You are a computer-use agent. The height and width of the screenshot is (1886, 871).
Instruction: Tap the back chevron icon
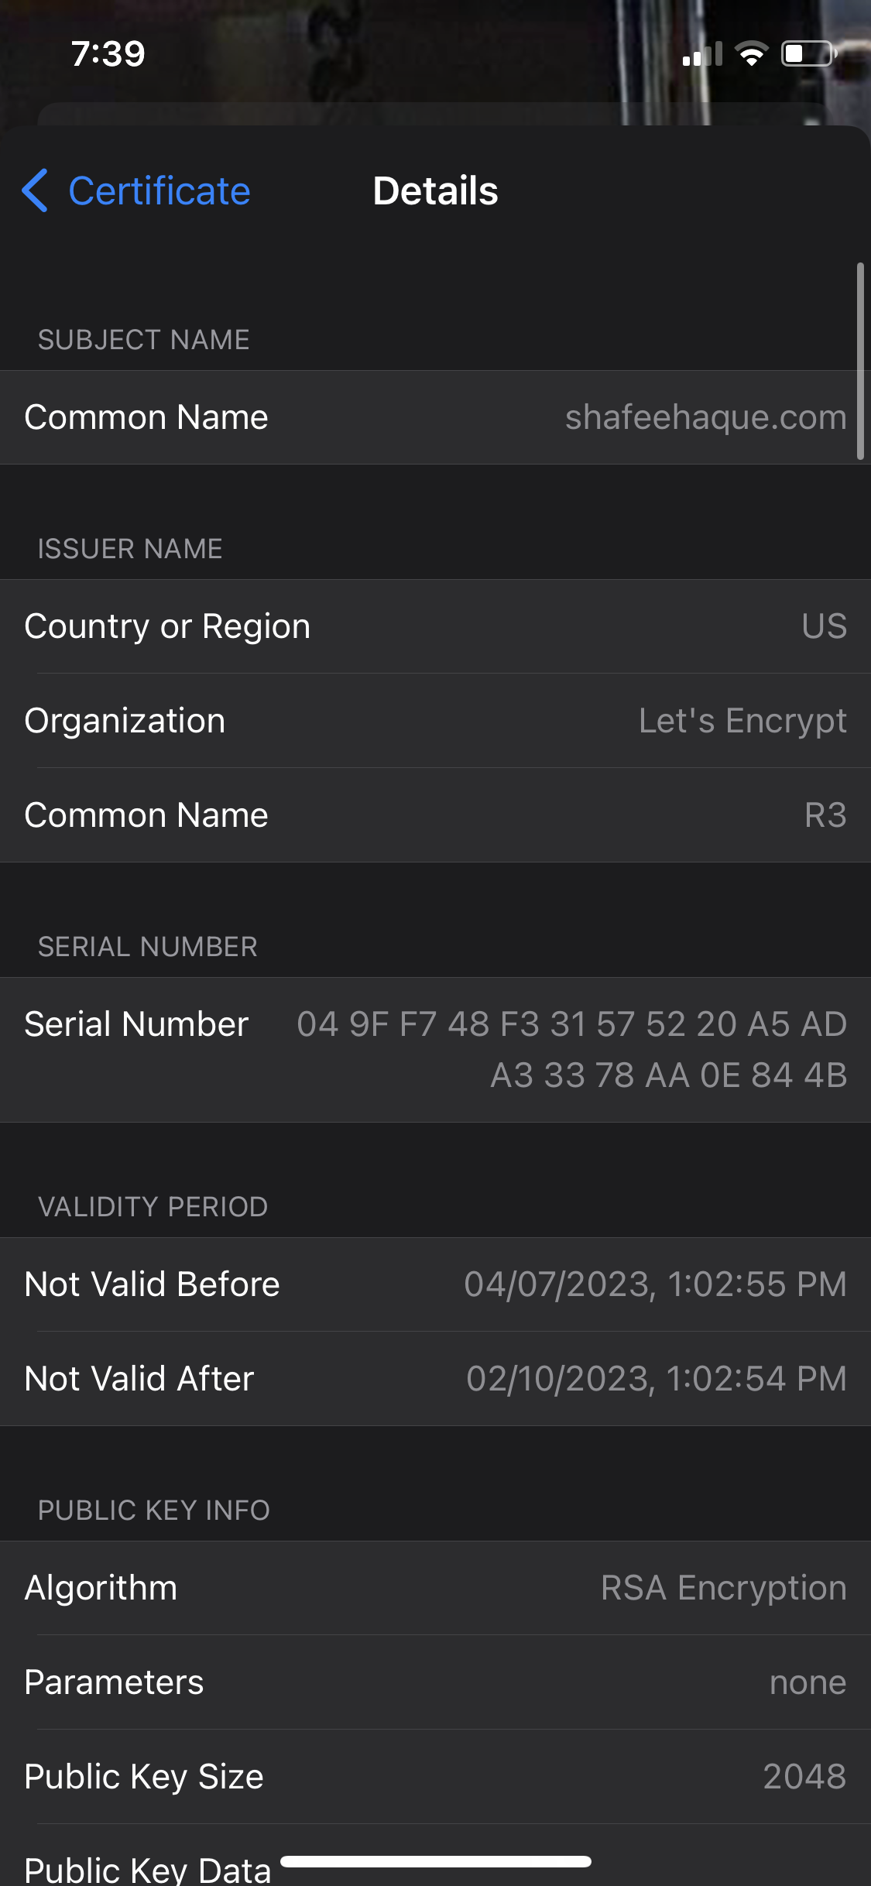click(x=35, y=190)
